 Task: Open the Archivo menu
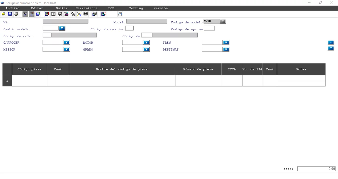12,8
